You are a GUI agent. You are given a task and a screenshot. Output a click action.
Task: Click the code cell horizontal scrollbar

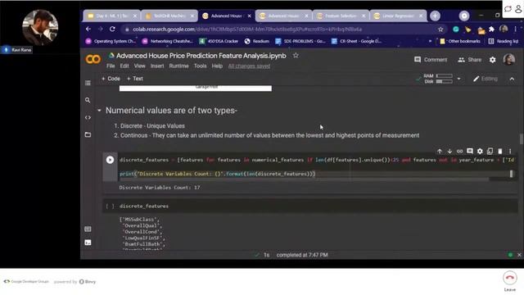[304, 179]
